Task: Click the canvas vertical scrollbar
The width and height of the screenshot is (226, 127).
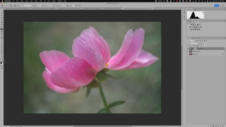Action: pos(182,68)
